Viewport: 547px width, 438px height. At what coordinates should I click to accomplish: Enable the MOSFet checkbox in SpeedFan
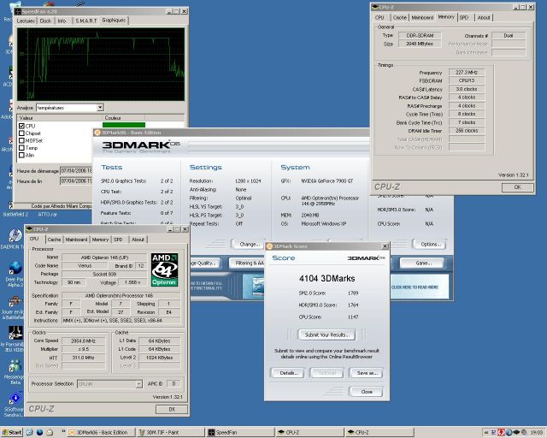click(x=21, y=141)
